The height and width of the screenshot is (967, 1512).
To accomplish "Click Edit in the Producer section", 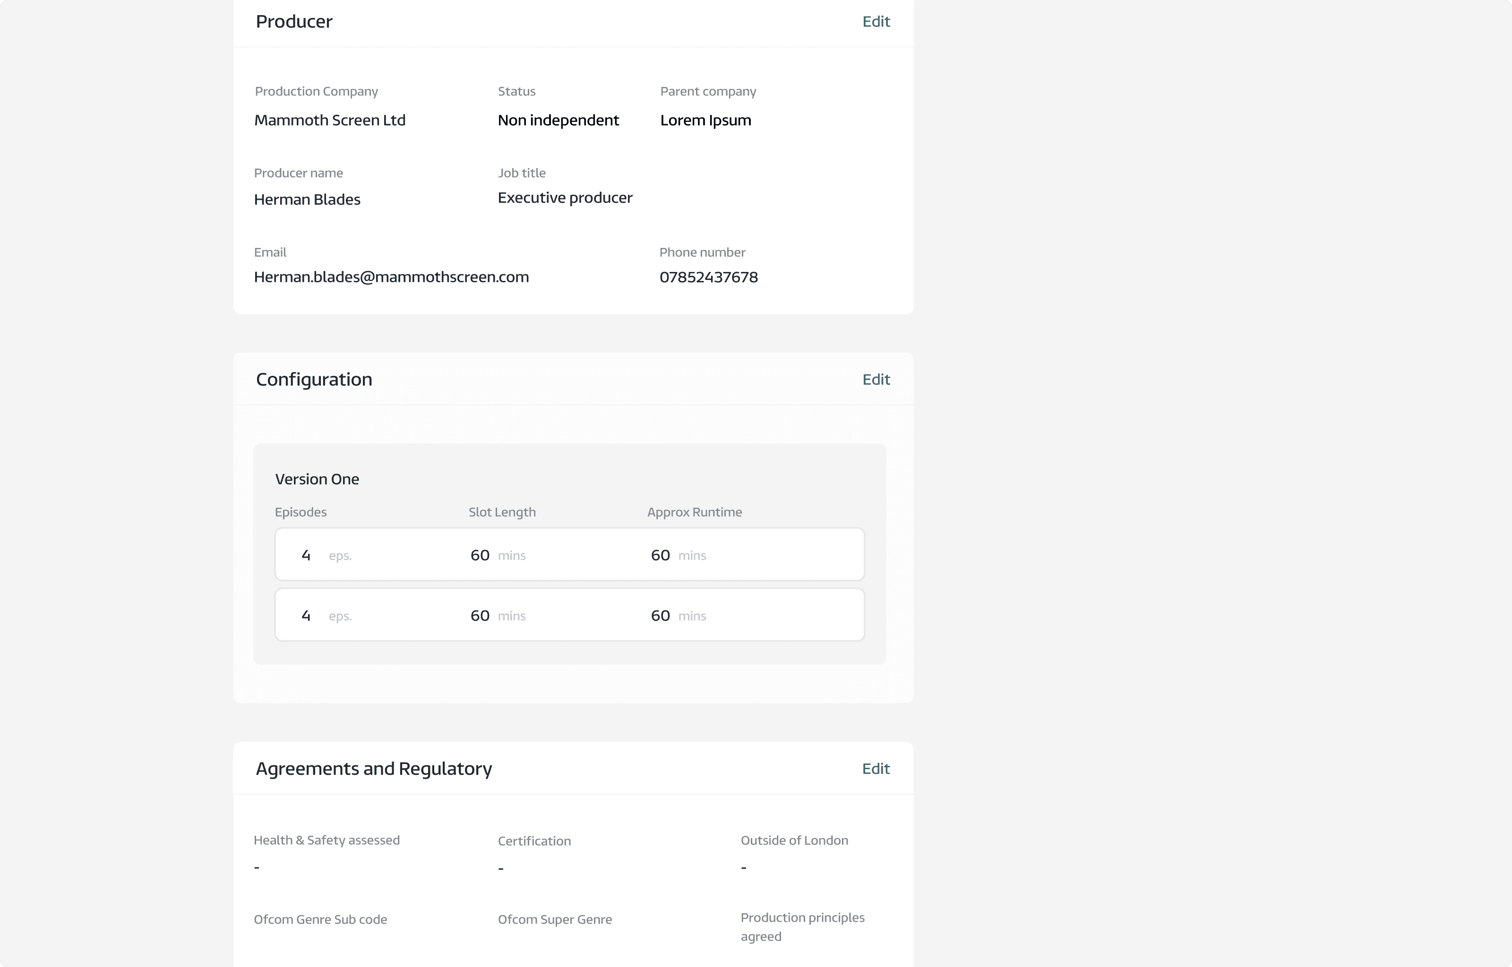I will pos(876,21).
